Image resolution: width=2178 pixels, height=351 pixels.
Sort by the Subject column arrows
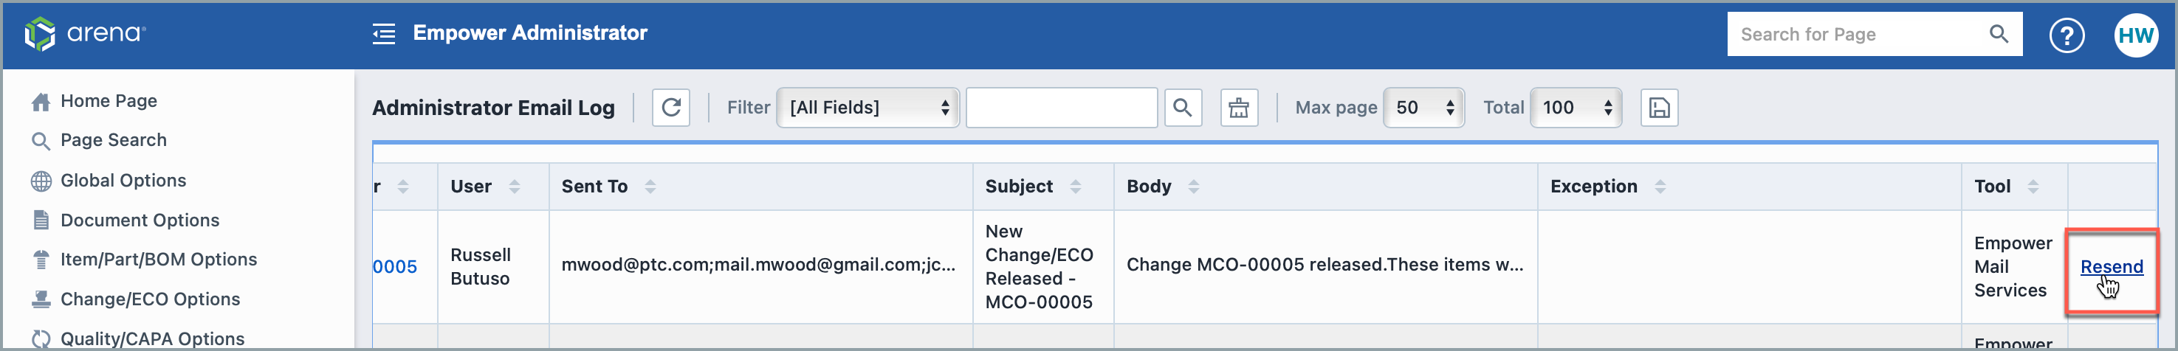(x=1075, y=187)
